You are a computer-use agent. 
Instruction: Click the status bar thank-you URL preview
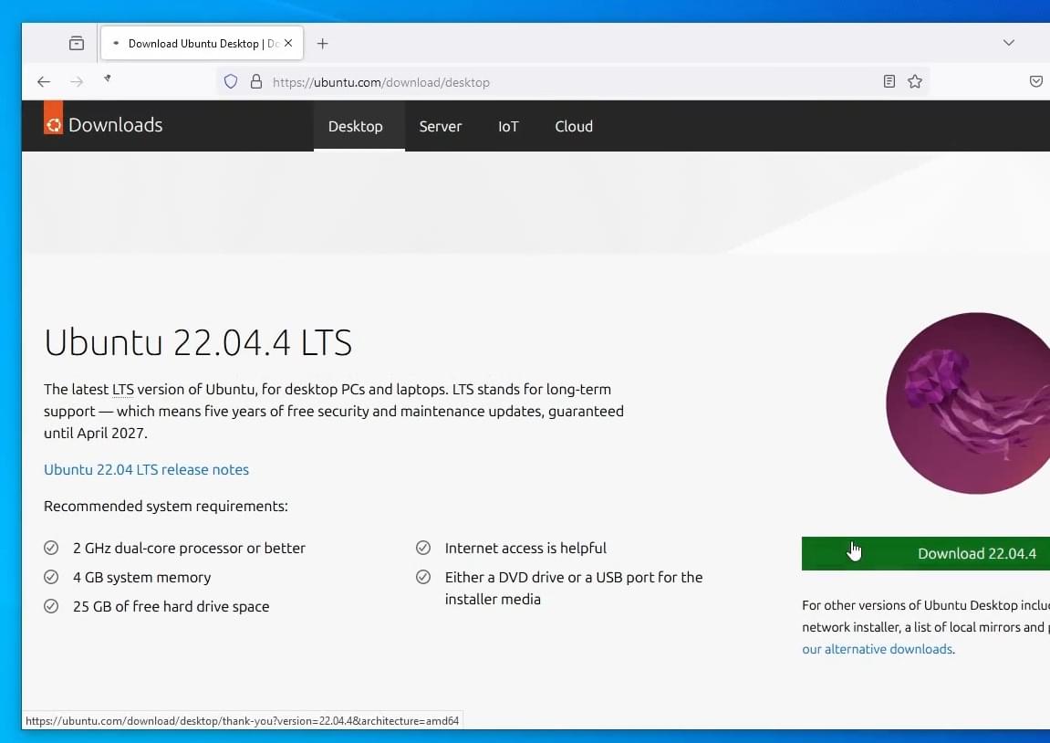tap(242, 721)
